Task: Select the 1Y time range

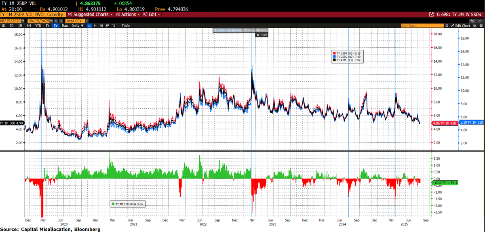Action: 47,25
